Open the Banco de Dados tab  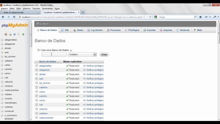pyautogui.click(x=47, y=30)
